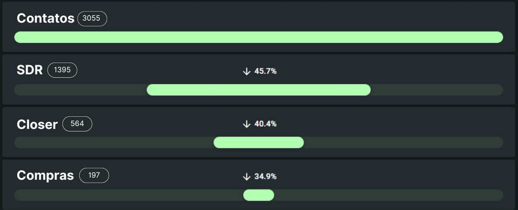
Task: Click the dark track right of the Compras green bar
Action: [x=388, y=195]
